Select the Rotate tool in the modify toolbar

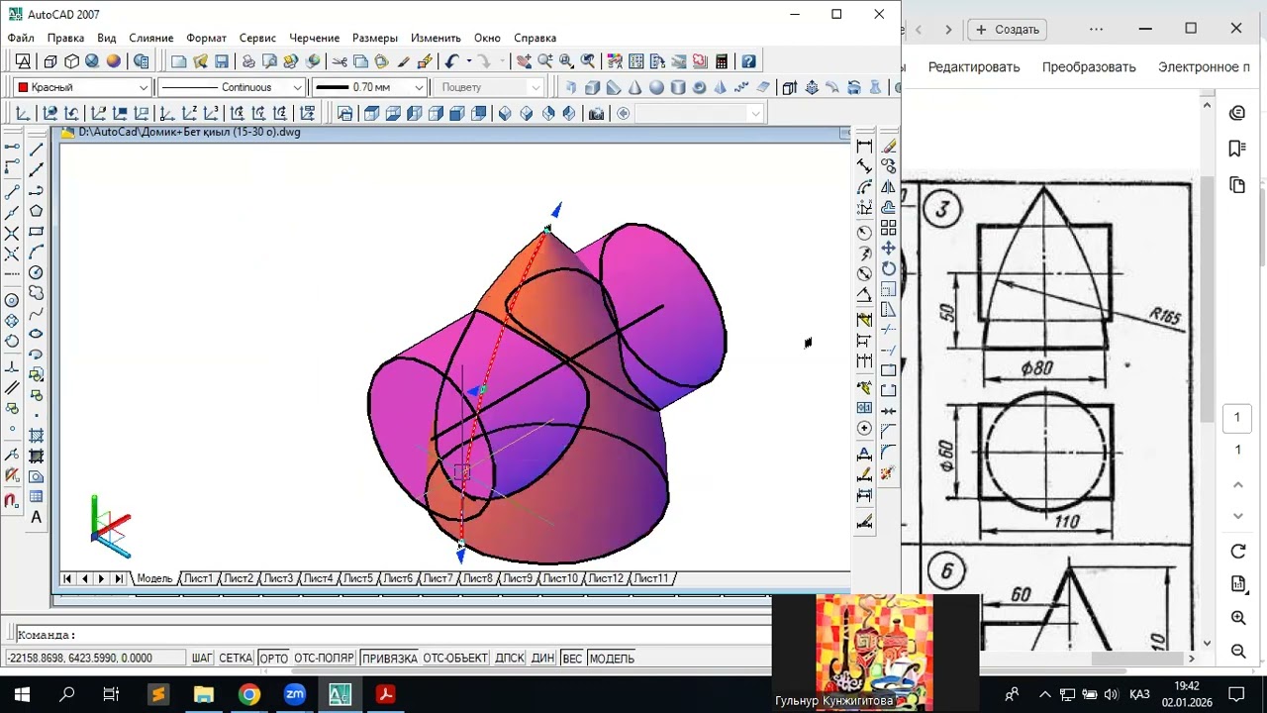coord(889,269)
